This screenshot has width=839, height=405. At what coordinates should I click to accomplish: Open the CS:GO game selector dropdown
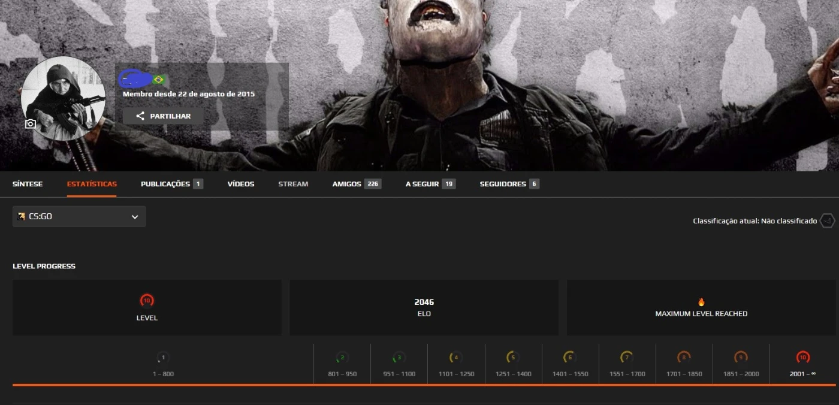pos(79,216)
